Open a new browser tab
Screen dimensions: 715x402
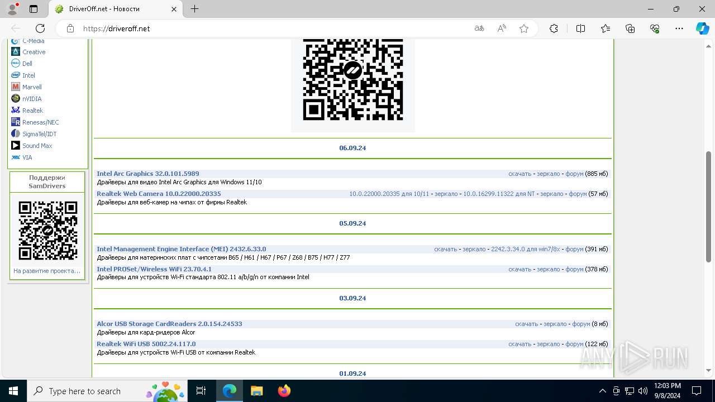coord(194,9)
